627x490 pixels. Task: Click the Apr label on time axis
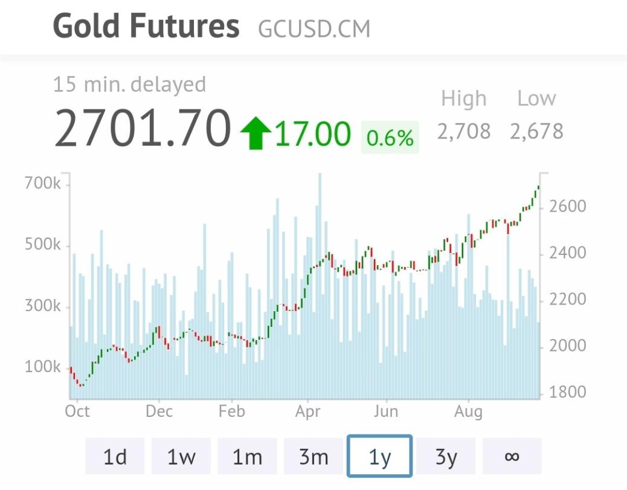[x=308, y=411]
